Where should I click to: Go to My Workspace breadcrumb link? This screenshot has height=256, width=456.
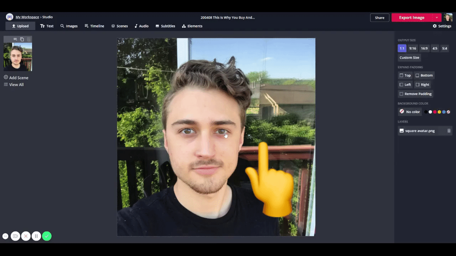pos(27,17)
